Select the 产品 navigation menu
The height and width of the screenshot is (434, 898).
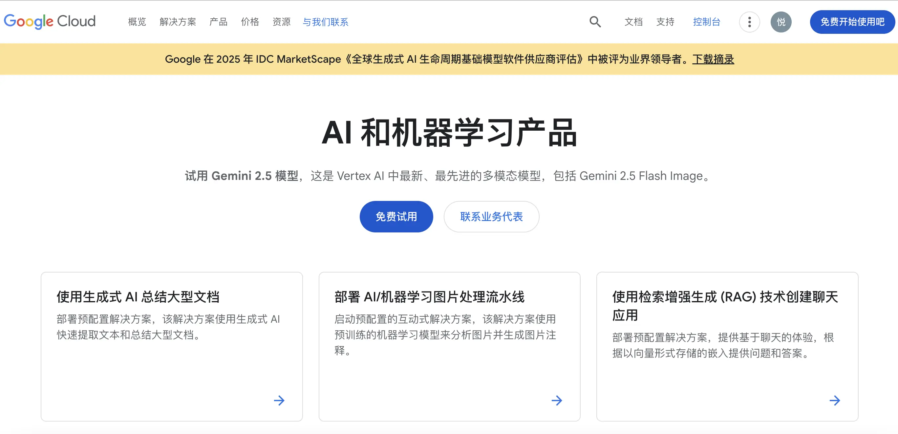point(218,22)
